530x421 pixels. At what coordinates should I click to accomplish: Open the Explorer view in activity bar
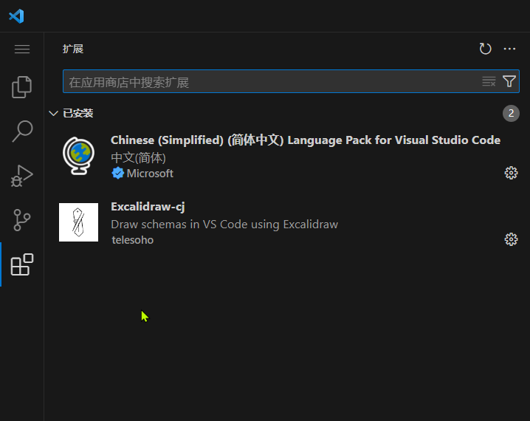(x=22, y=87)
